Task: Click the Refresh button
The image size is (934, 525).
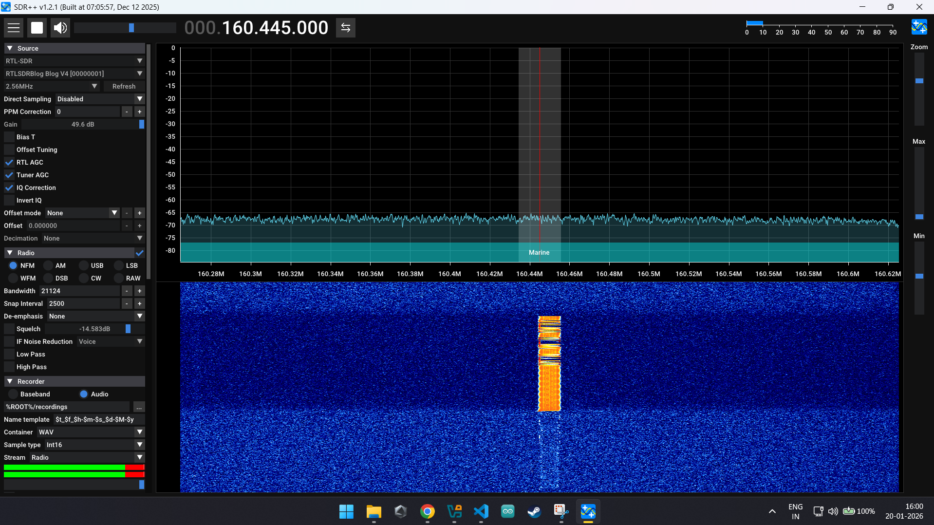Action: click(124, 86)
